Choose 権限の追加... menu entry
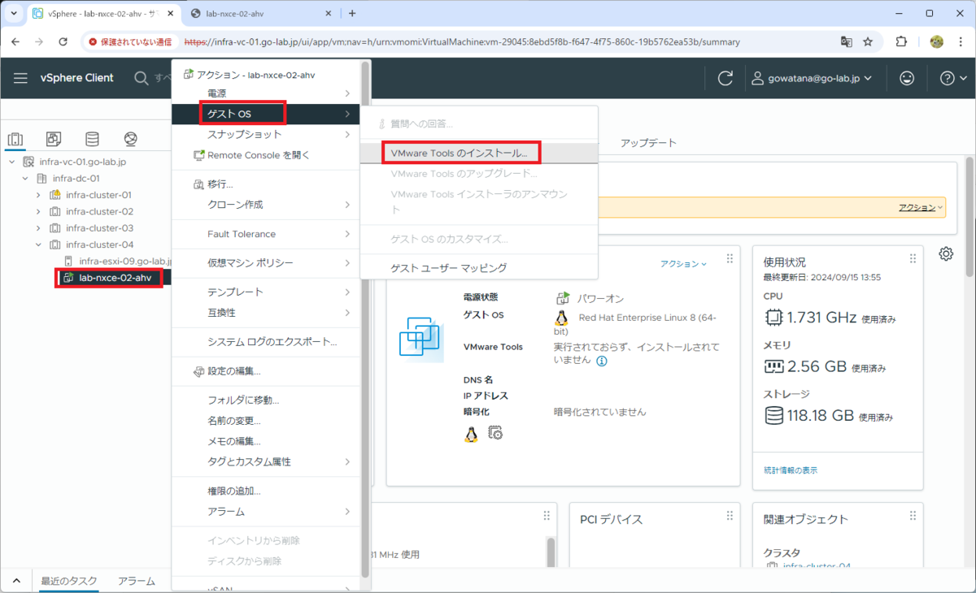 [266, 491]
